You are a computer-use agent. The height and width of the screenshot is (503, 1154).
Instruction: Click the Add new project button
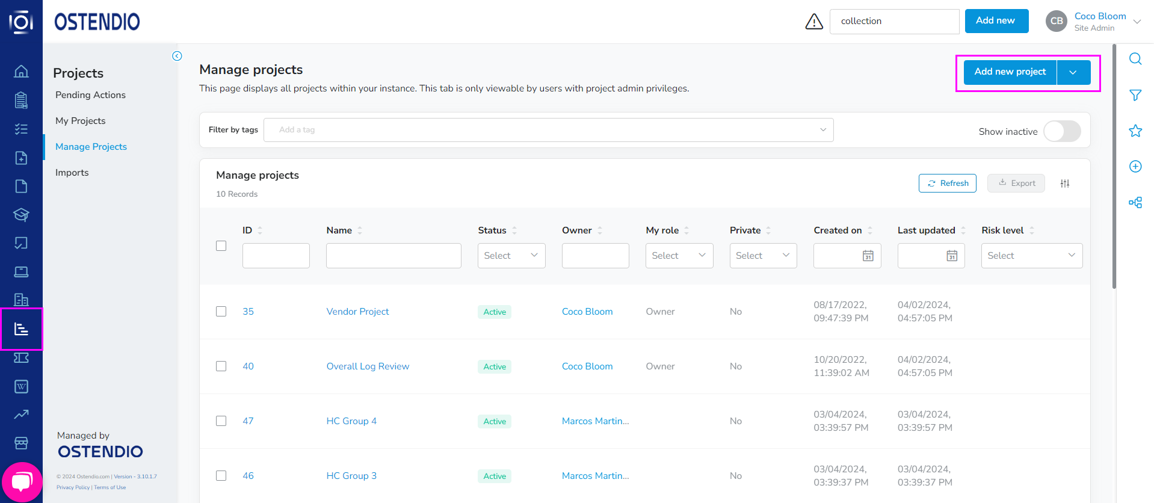[1010, 72]
